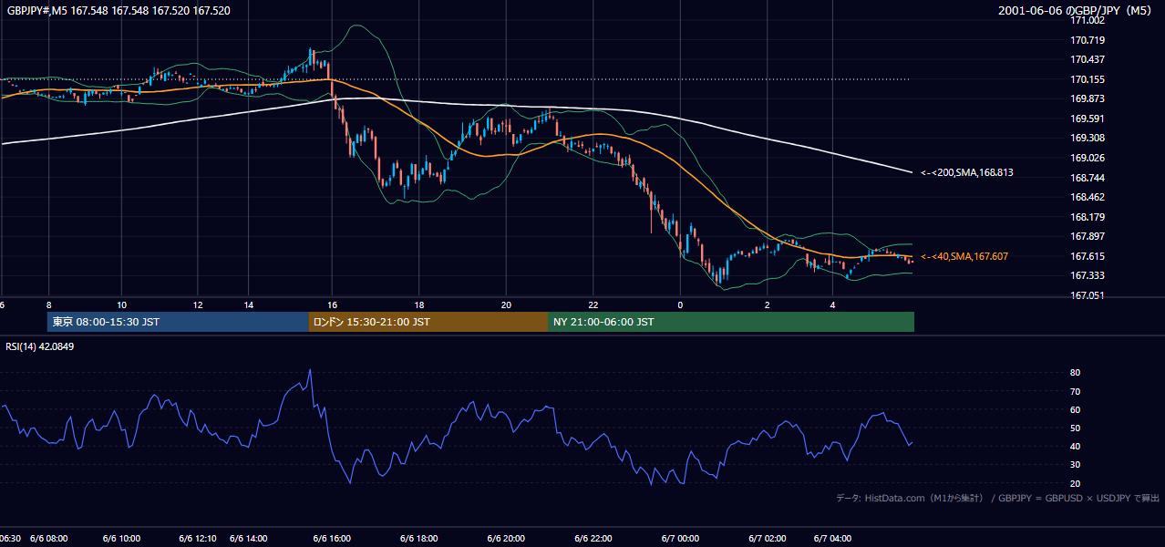Screen dimensions: 1165x547
Task: Click the 170.155 price axis label
Action: click(x=1087, y=79)
